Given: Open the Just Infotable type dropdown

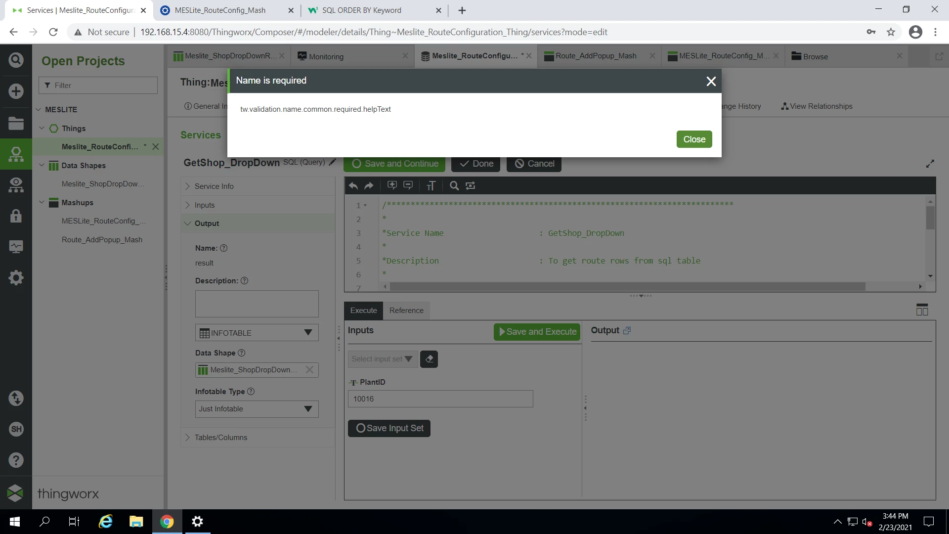Looking at the screenshot, I should click(x=257, y=409).
